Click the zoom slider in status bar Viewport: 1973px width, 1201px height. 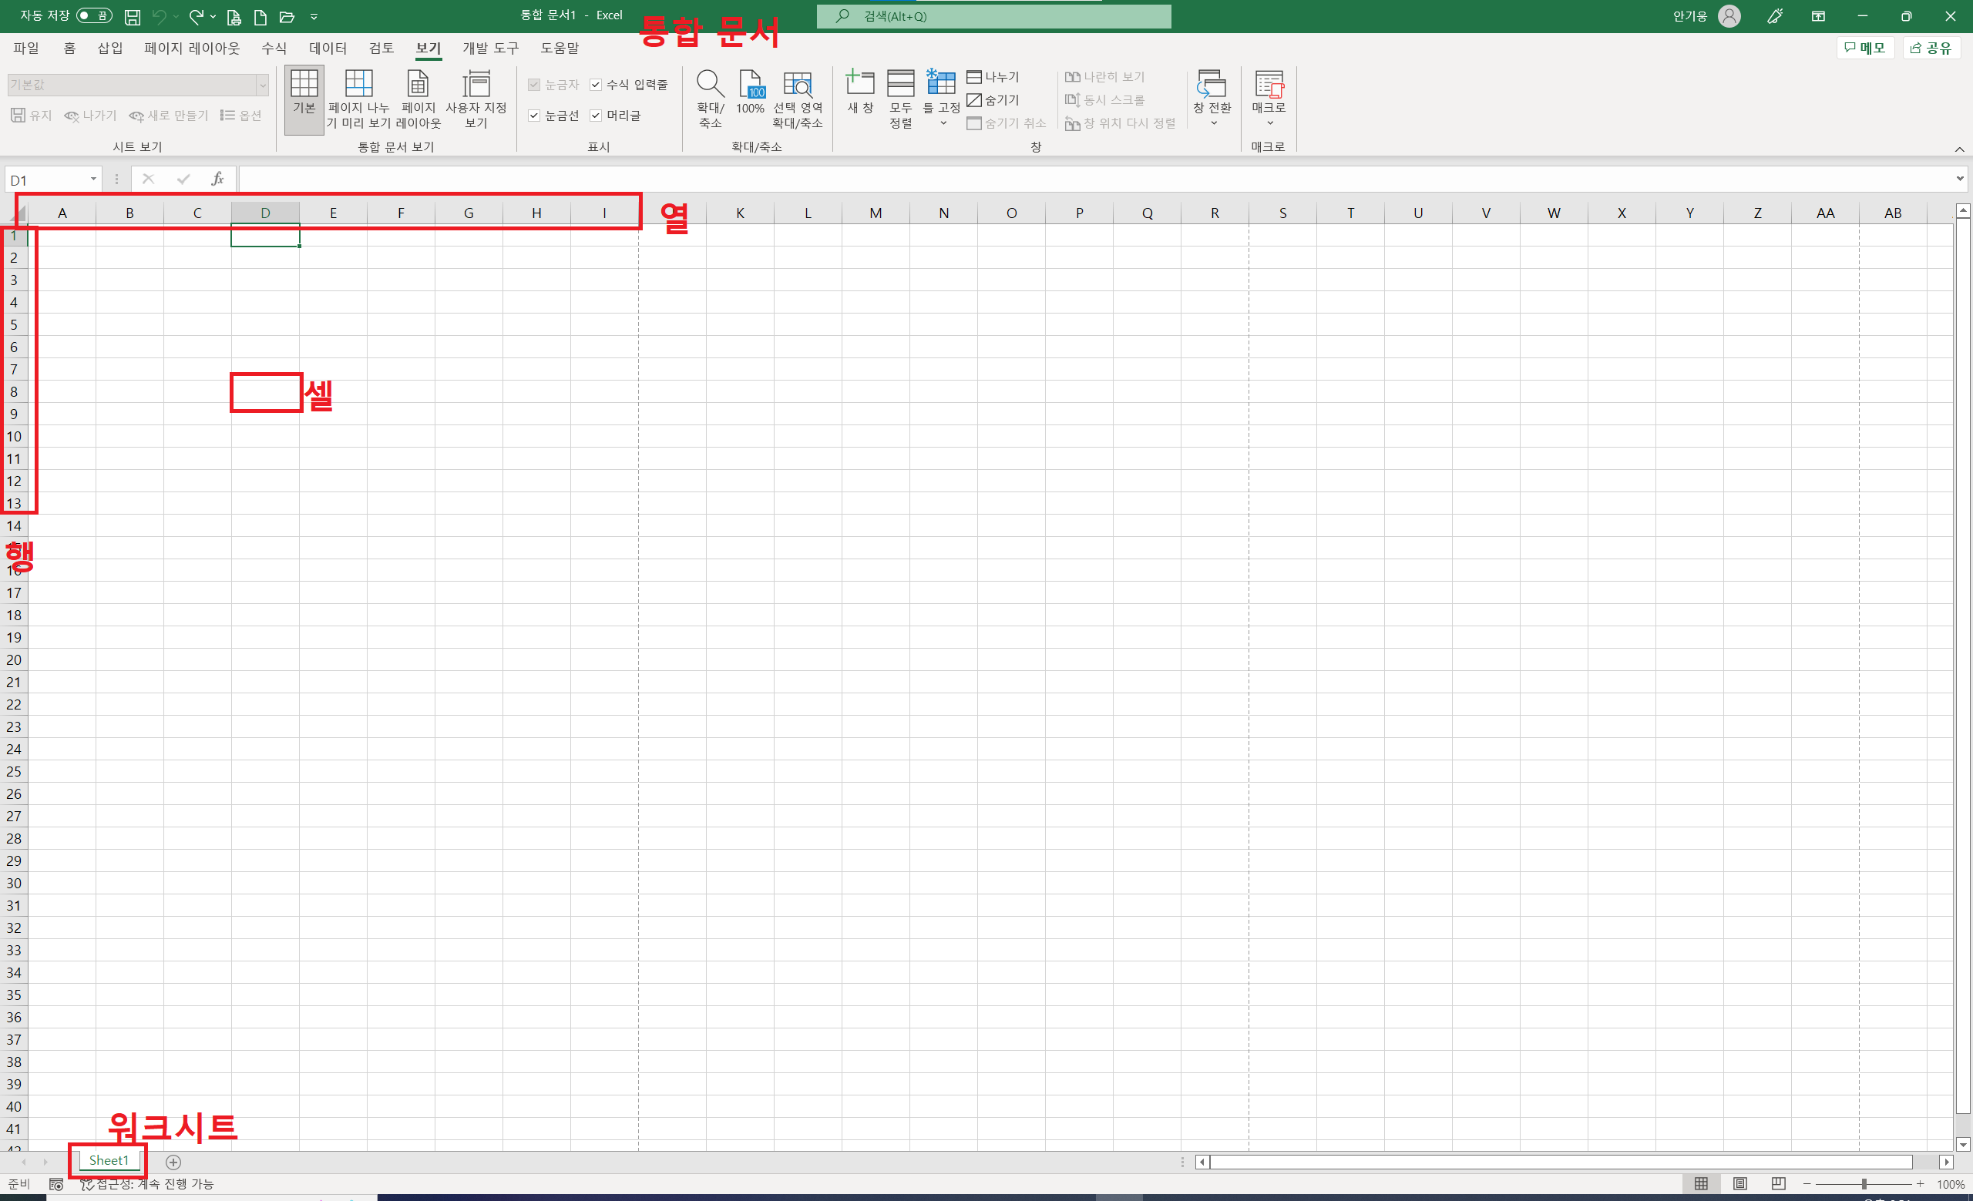1864,1183
